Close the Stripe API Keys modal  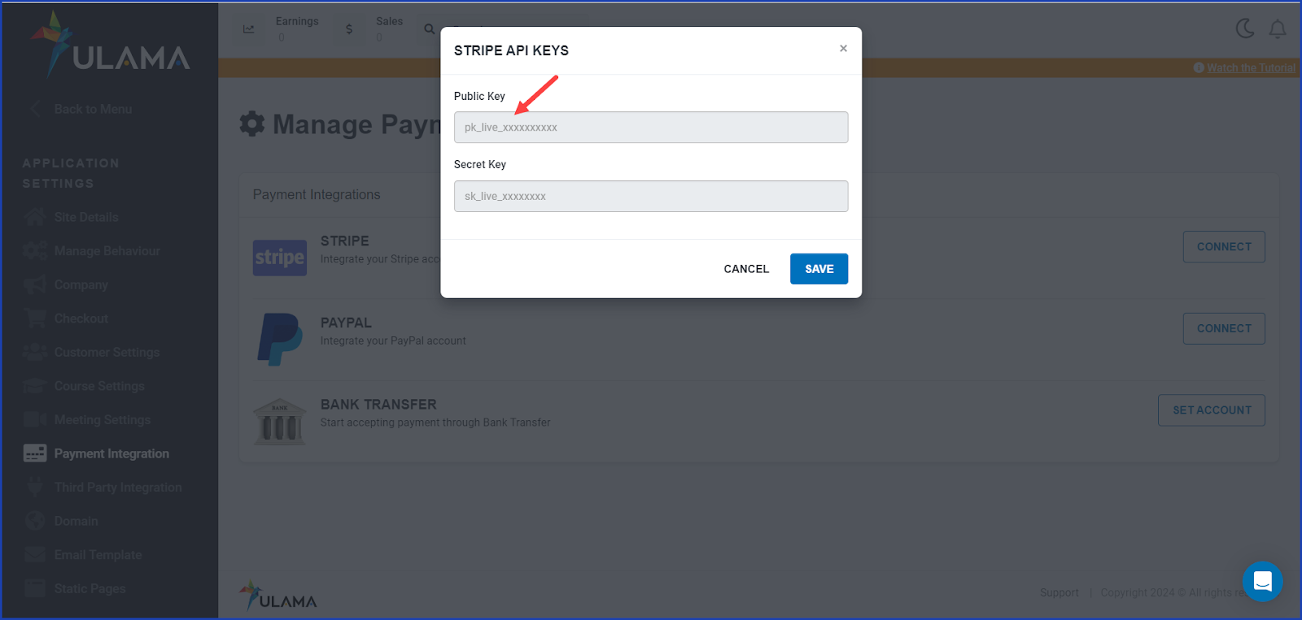click(x=843, y=49)
